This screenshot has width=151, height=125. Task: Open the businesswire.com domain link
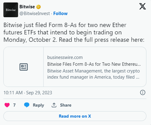65,57
